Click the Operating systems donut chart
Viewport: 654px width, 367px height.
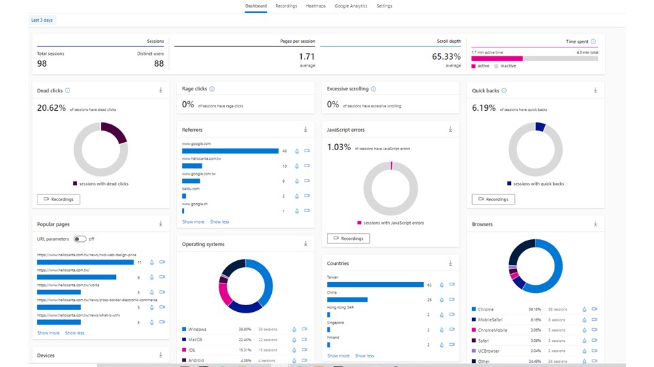tap(246, 286)
